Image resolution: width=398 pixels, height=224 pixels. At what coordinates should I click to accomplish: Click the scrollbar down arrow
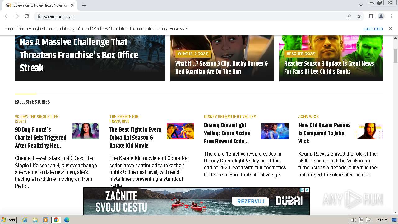tap(396, 212)
